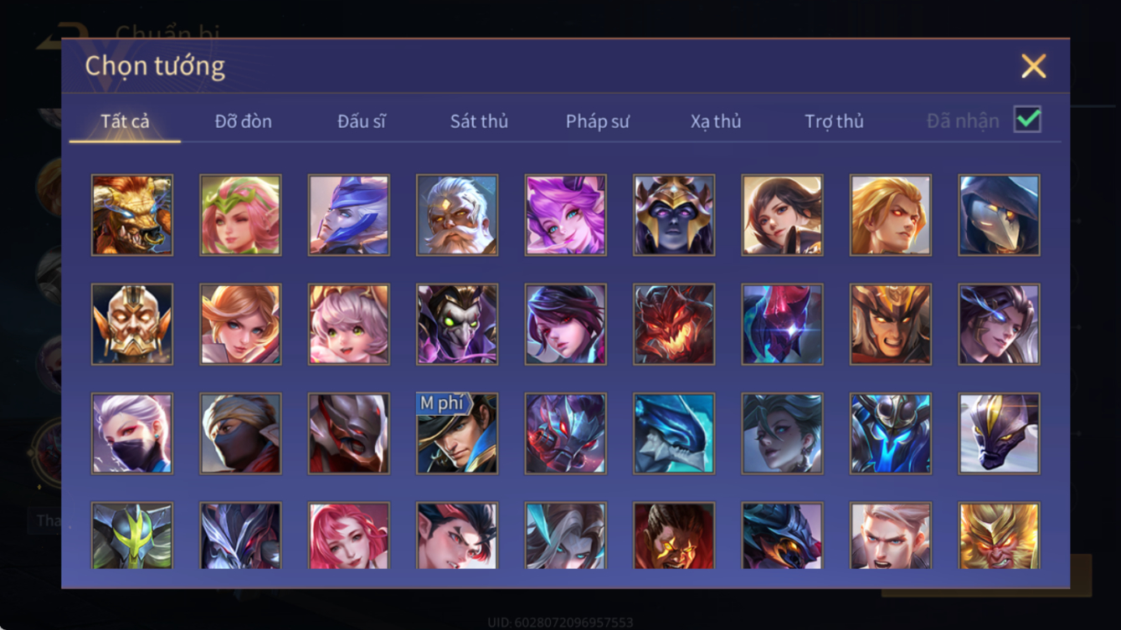Close the Chọn tướng dialog
Image resolution: width=1121 pixels, height=630 pixels.
point(1034,66)
